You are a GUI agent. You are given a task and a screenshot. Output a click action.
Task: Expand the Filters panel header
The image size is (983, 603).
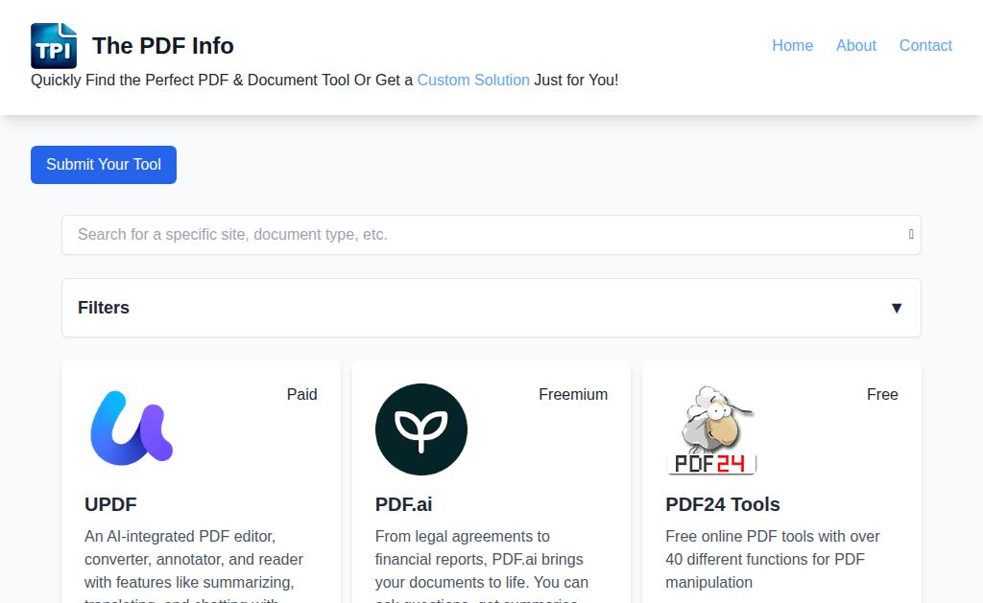click(491, 308)
